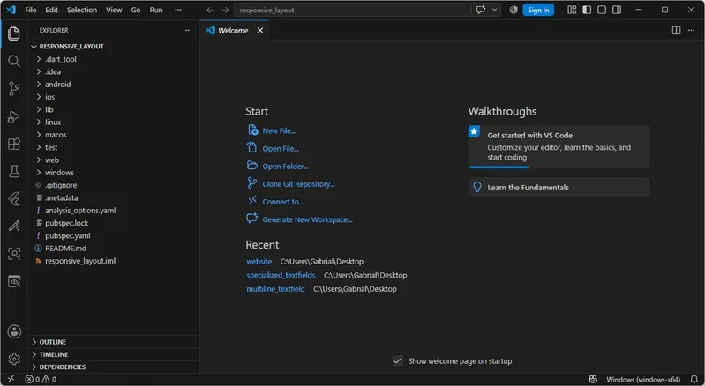Open the Selection menu
This screenshot has height=386, width=705.
point(82,10)
